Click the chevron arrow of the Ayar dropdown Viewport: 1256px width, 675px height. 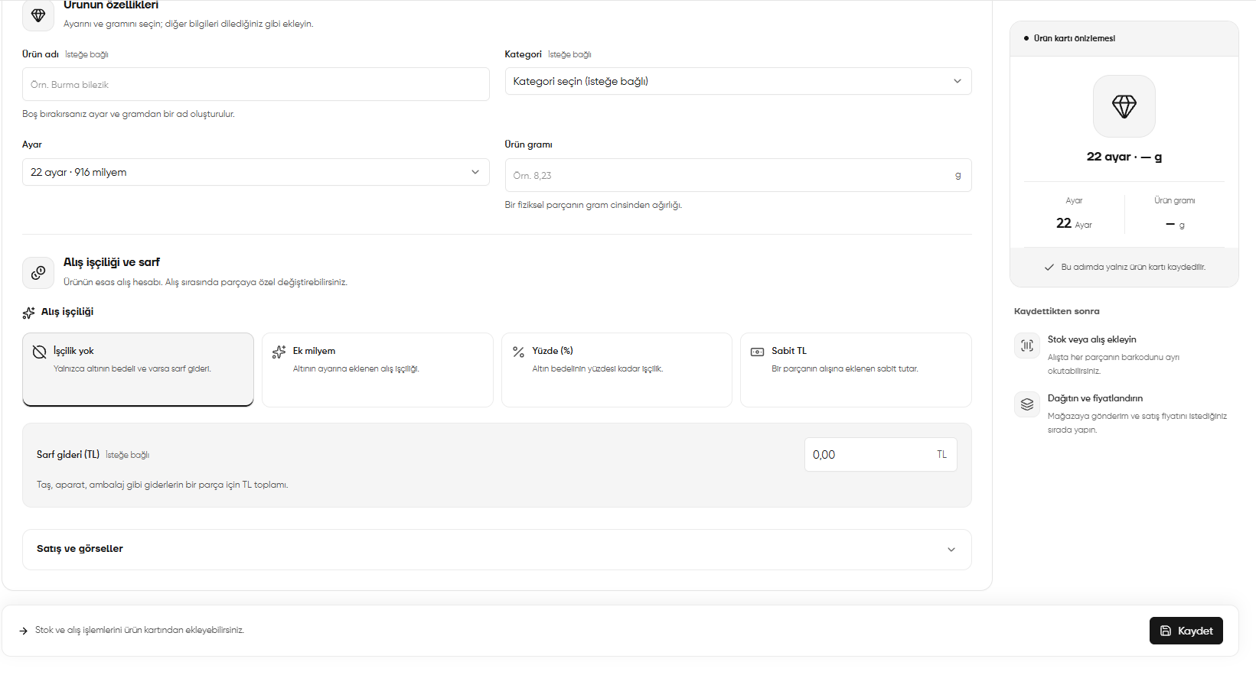tap(475, 172)
